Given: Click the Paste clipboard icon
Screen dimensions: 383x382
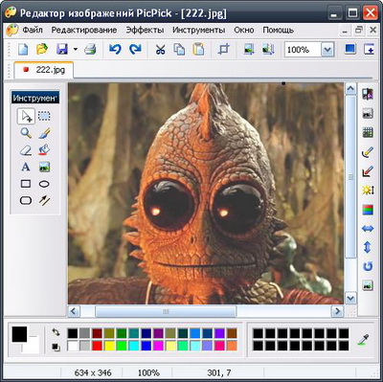Looking at the screenshot, I should coord(198,50).
